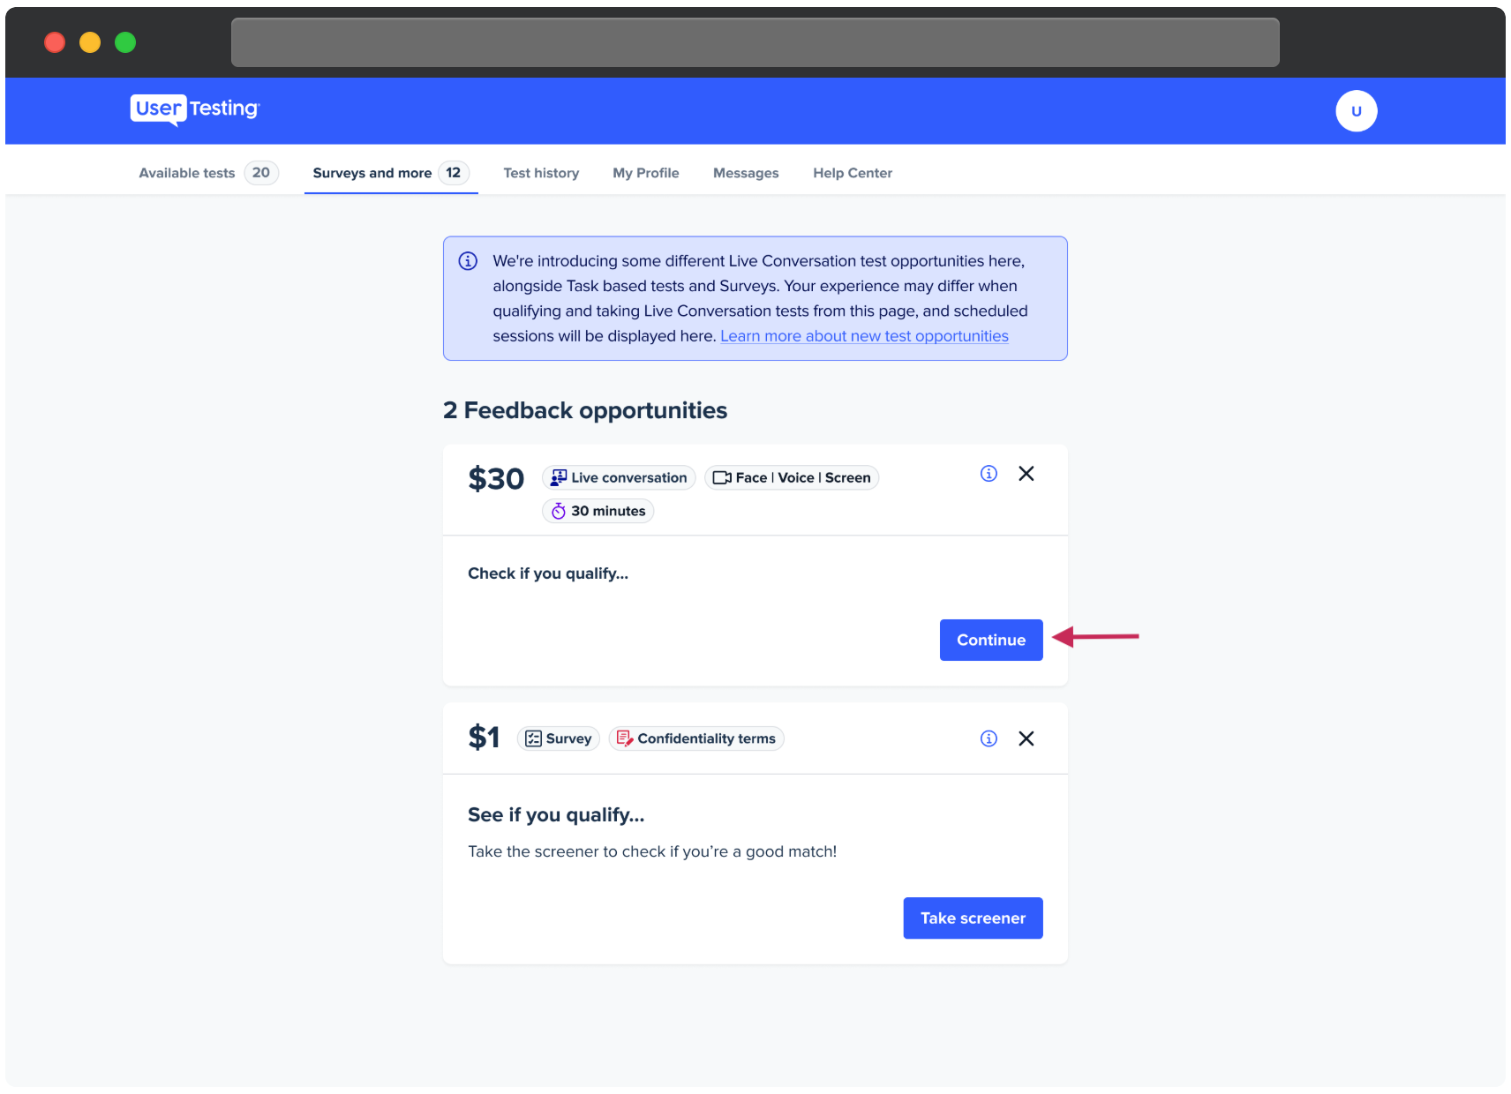Viewport: 1511px width, 1094px height.
Task: Maximize the window with the green button
Action: tap(125, 42)
